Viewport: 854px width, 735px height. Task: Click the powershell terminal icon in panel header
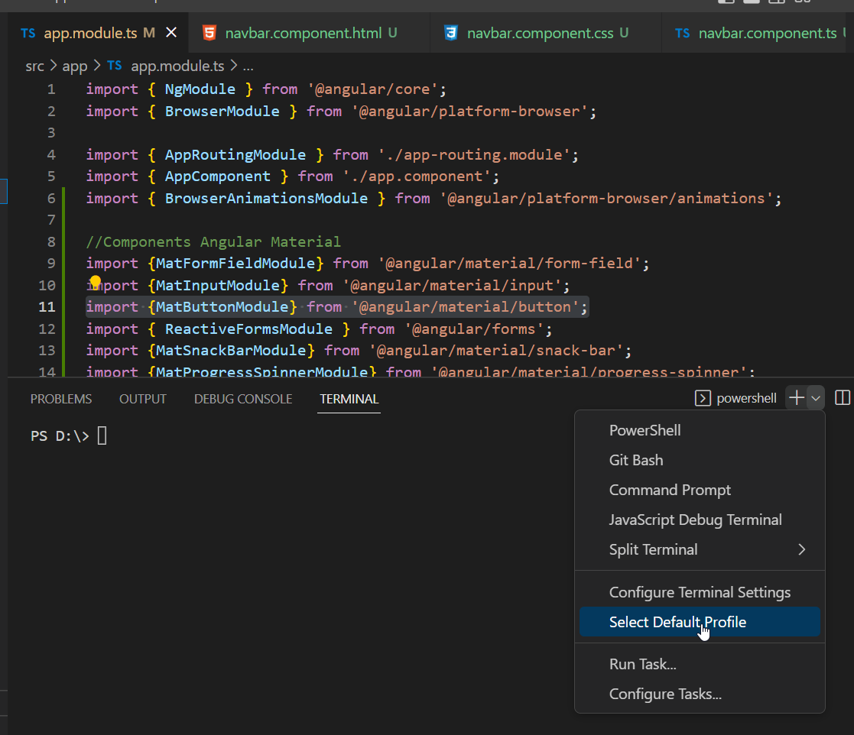click(x=702, y=398)
